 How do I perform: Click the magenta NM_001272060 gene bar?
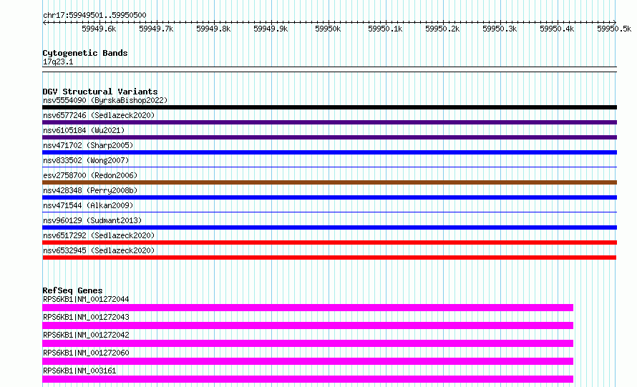(308, 361)
